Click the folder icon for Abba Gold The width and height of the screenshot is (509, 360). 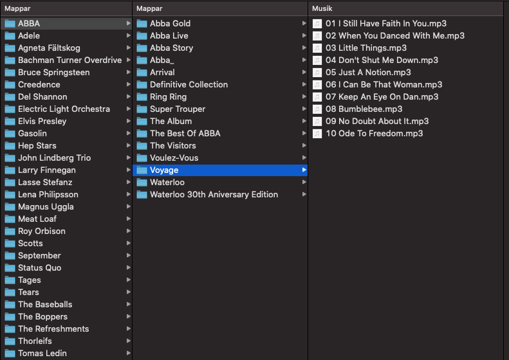point(142,24)
